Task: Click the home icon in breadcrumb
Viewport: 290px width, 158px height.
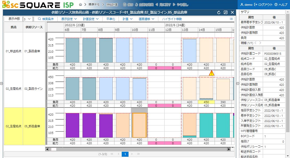Action: (x=81, y=5)
